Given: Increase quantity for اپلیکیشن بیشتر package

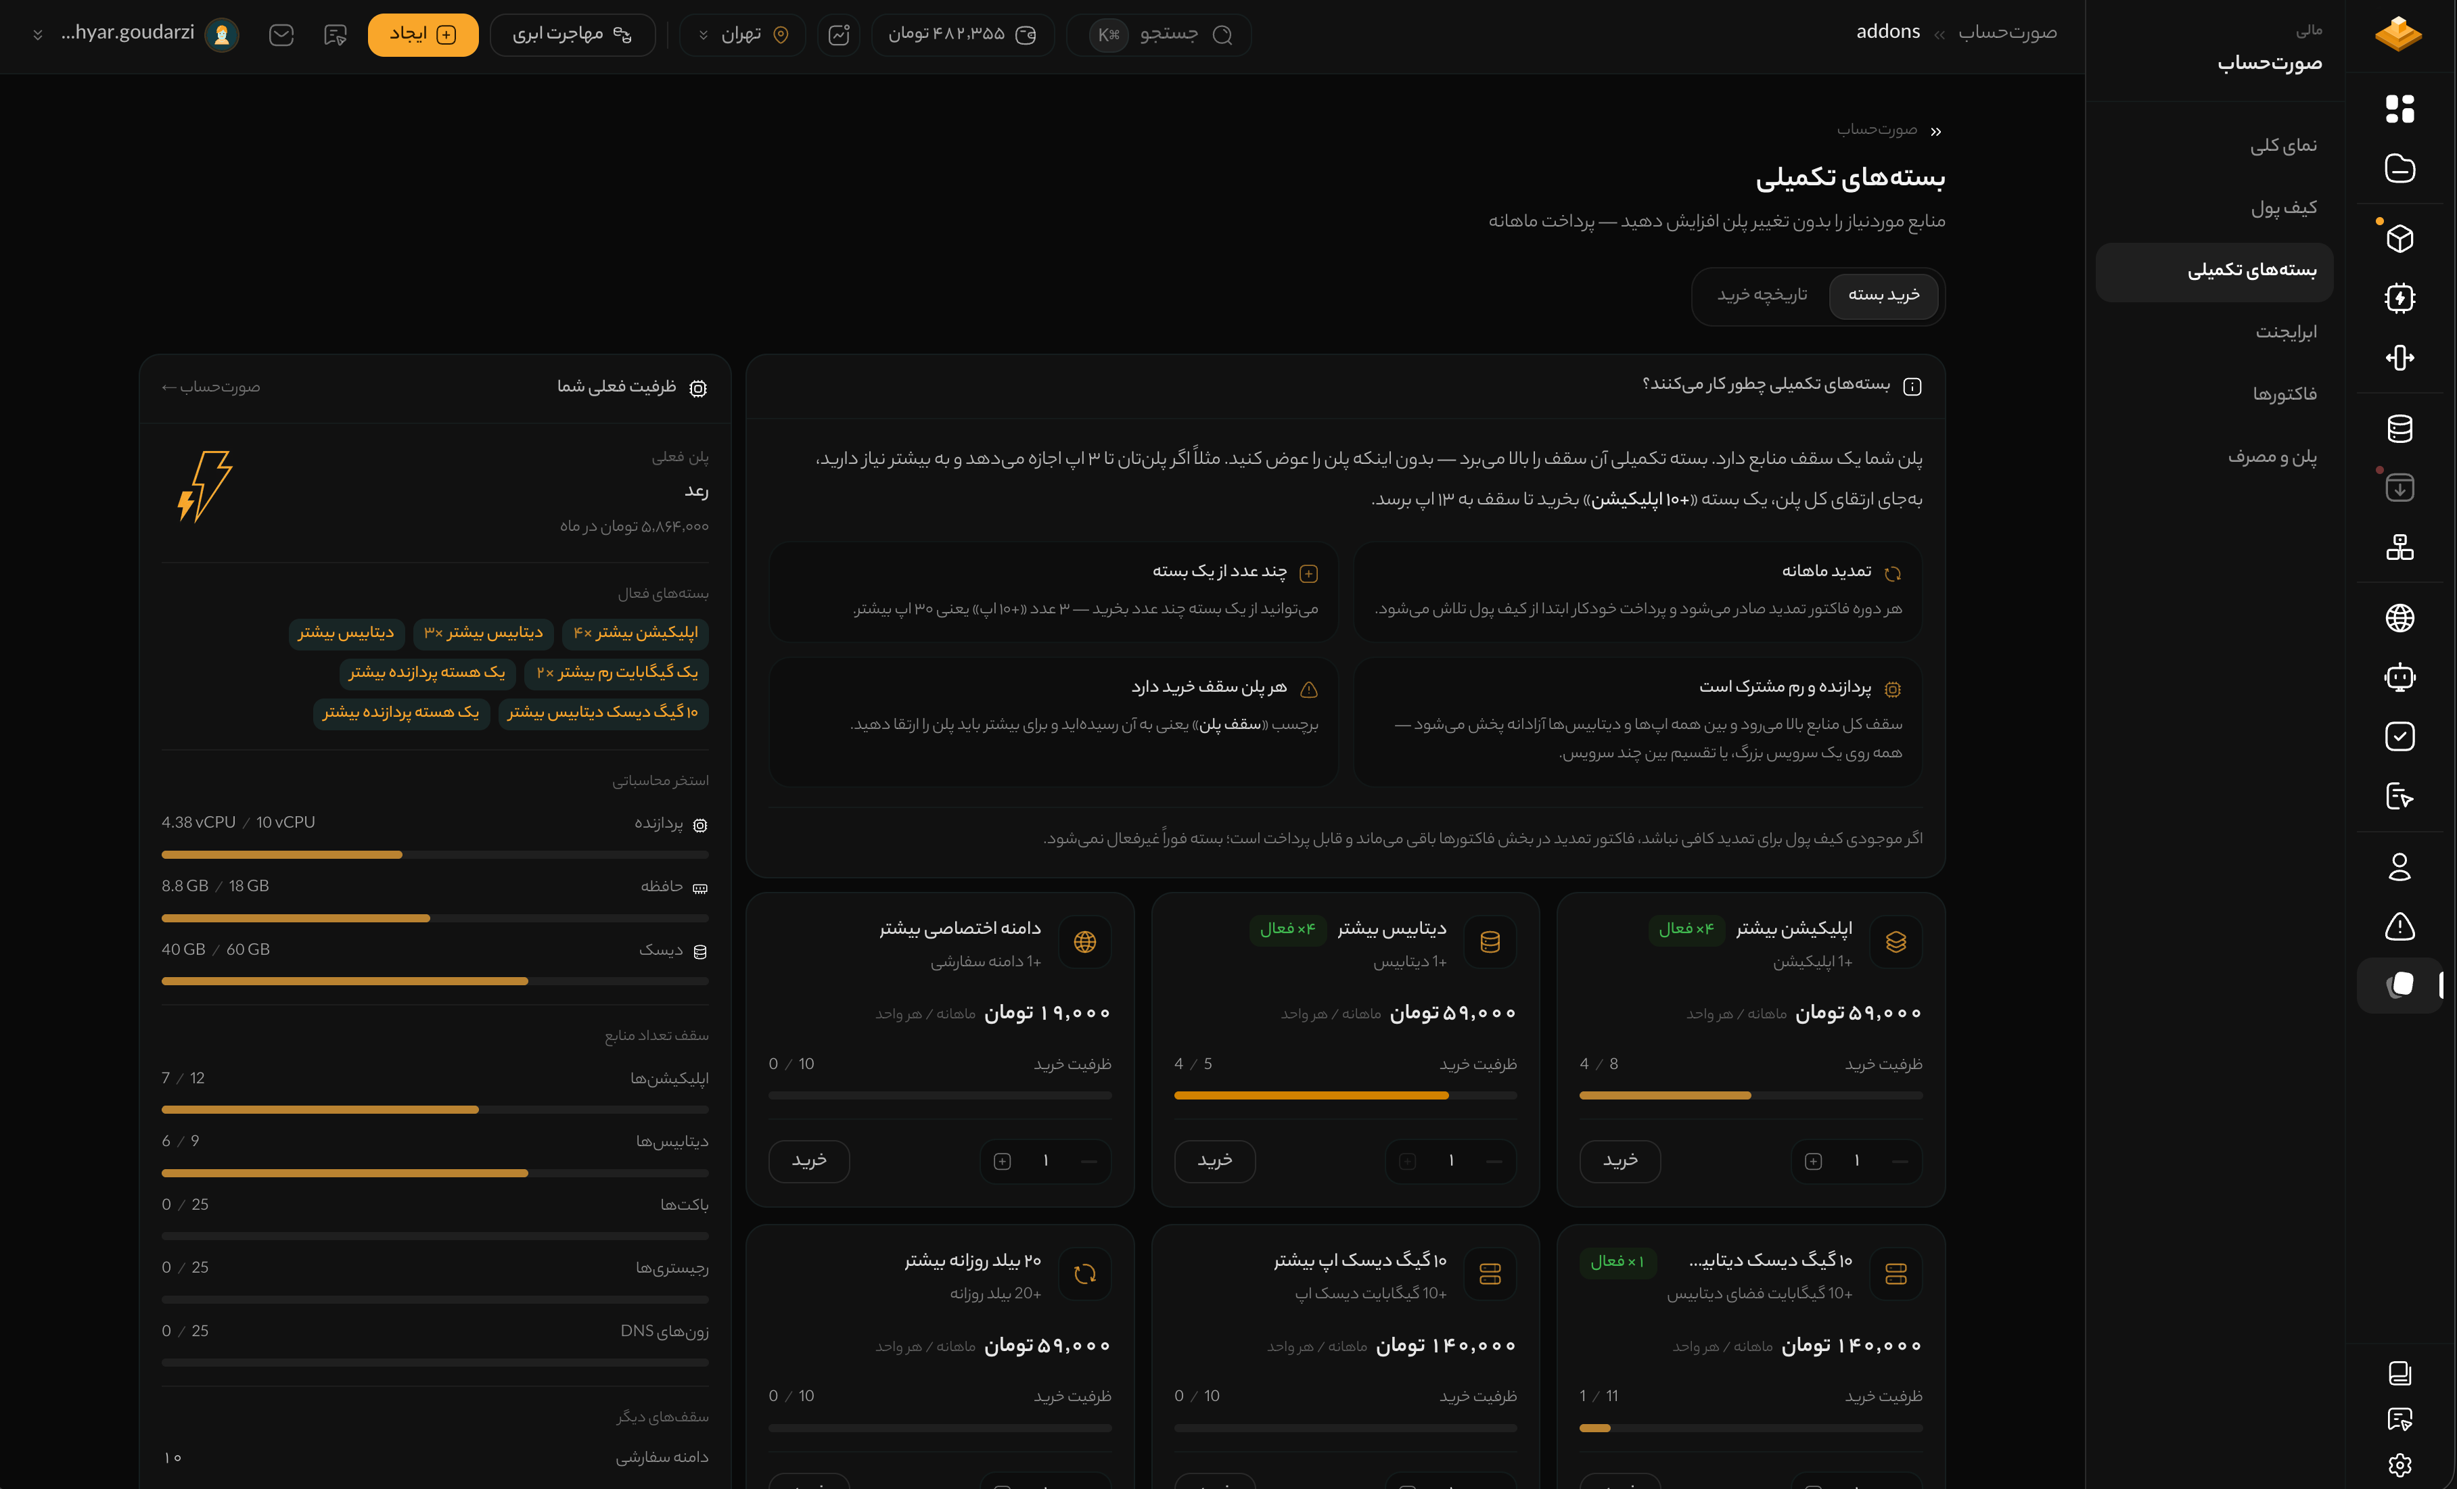Looking at the screenshot, I should 1814,1161.
